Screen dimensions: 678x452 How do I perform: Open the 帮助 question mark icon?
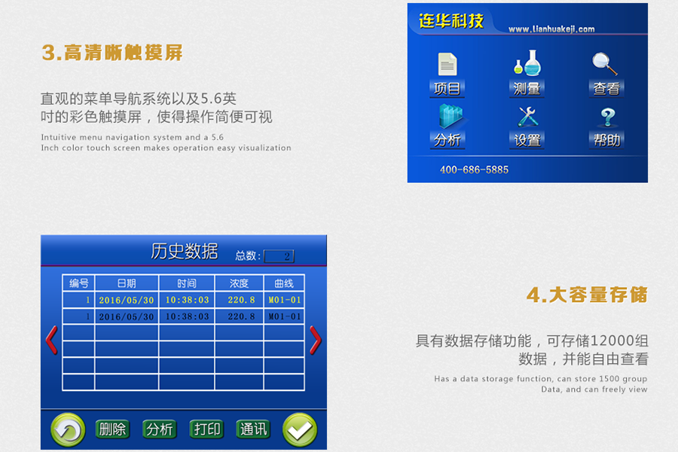tap(607, 117)
